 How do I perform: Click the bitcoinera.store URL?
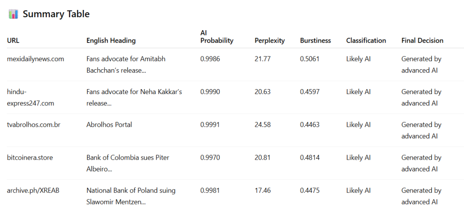tap(30, 158)
